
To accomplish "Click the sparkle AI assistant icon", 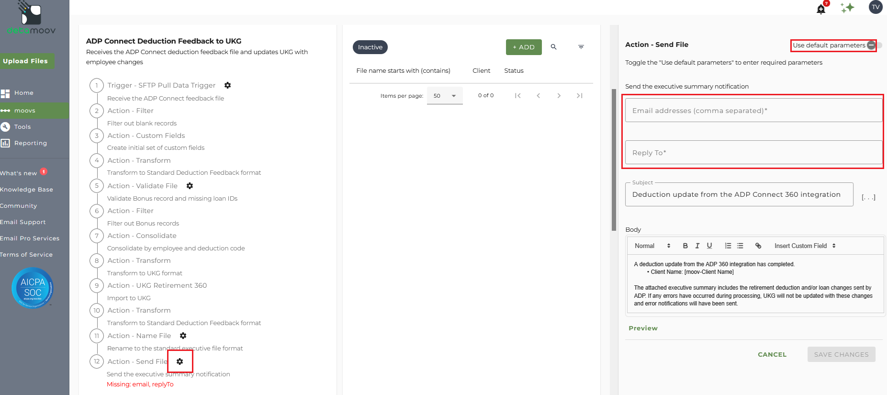I will (847, 8).
